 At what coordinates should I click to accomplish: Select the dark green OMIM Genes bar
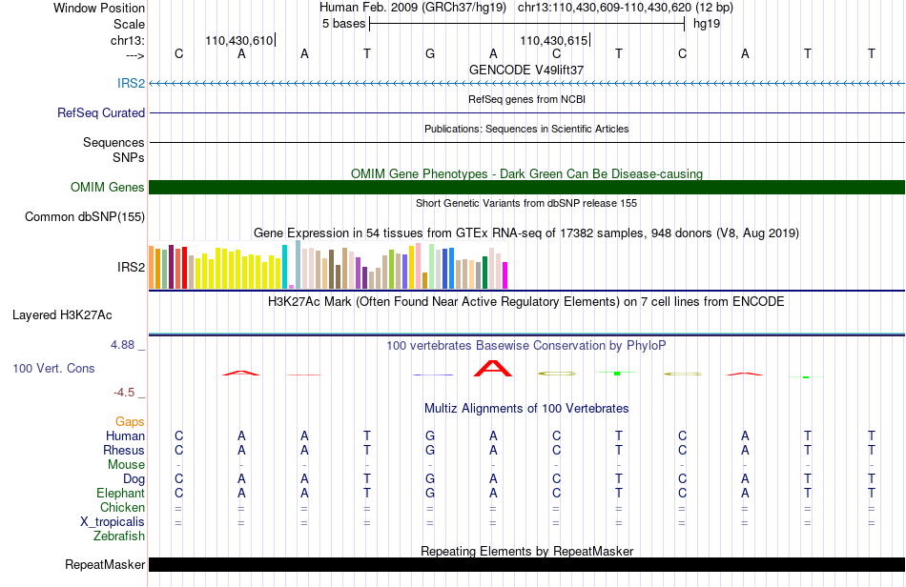point(526,187)
